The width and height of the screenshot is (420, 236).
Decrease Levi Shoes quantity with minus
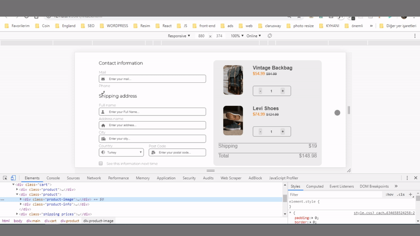[x=260, y=132]
